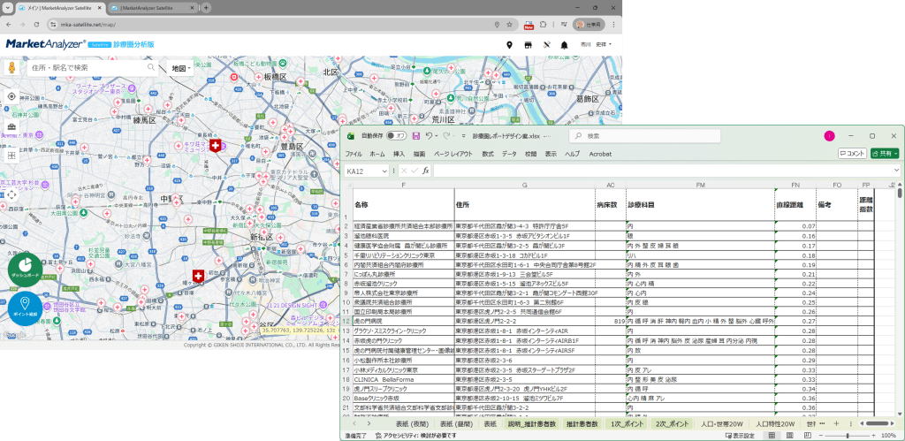
Task: Select the 推計患者数 sheet tab
Action: click(582, 423)
